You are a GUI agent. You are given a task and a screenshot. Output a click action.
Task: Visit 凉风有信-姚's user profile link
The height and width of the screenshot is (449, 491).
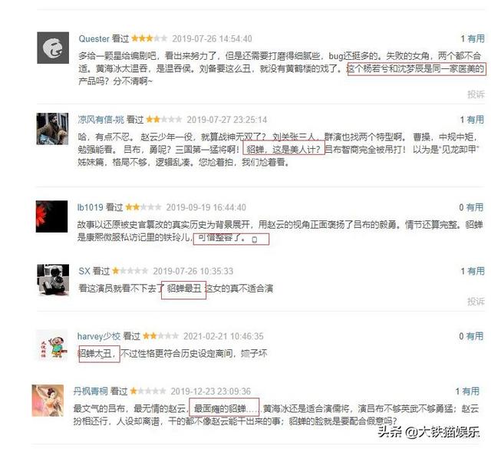(101, 120)
